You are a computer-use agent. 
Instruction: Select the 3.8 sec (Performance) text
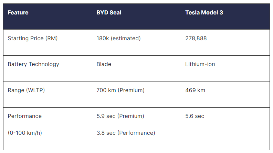(126, 133)
